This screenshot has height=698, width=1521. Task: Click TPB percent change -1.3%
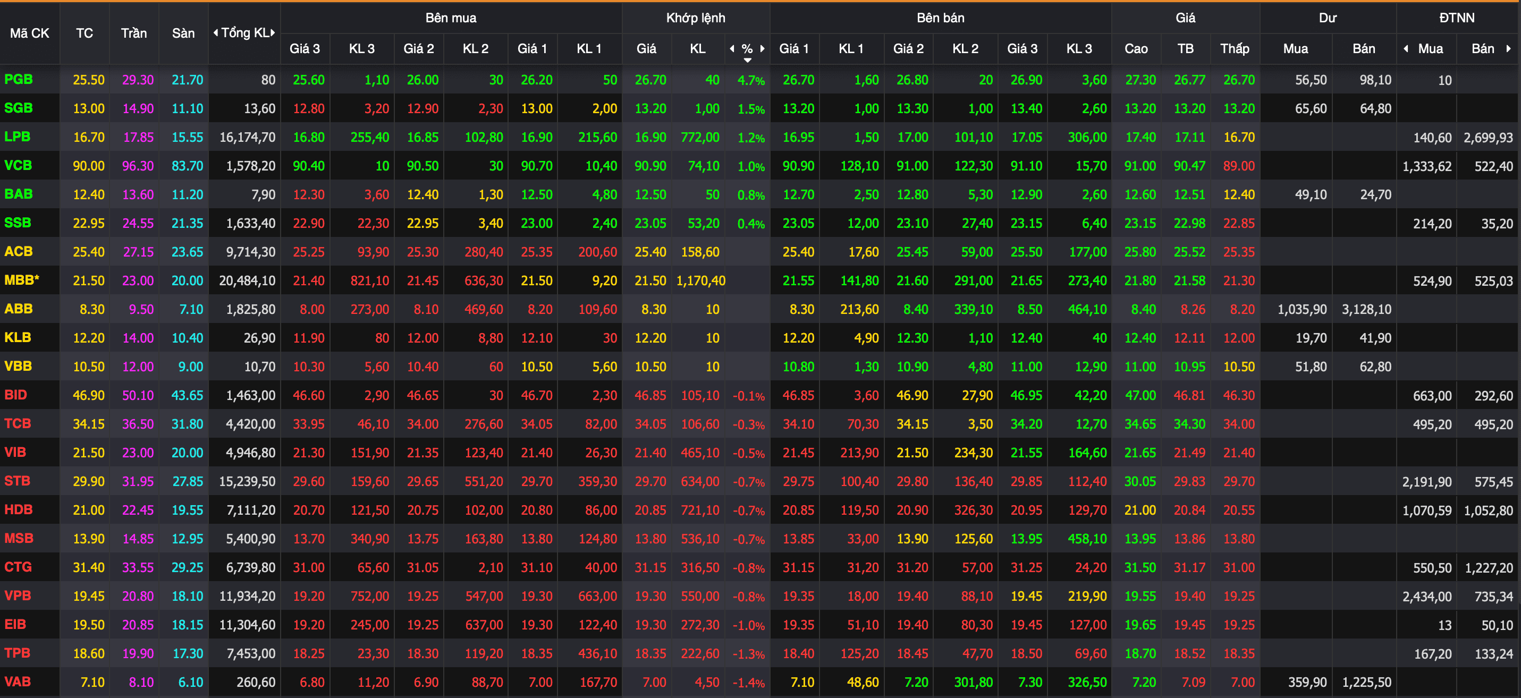click(x=749, y=654)
